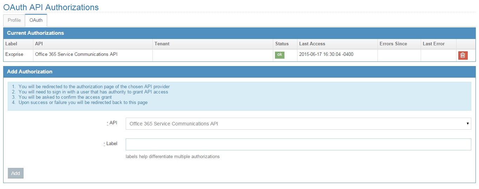Click the Add button

point(15,173)
